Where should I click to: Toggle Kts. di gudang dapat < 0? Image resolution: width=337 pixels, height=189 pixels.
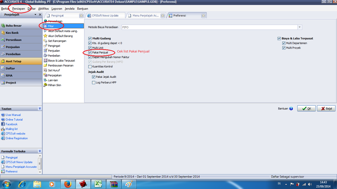[90, 43]
